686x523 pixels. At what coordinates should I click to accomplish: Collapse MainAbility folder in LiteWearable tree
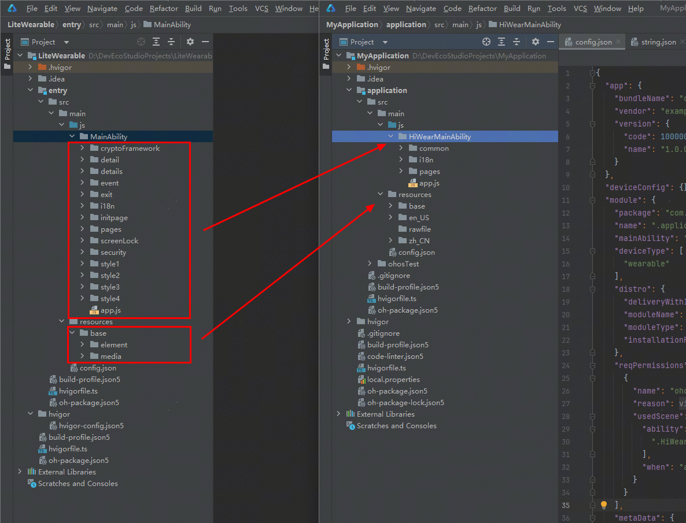coord(72,136)
